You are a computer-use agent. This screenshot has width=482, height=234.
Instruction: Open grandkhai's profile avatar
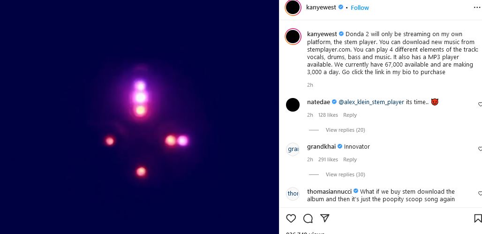coord(293,149)
